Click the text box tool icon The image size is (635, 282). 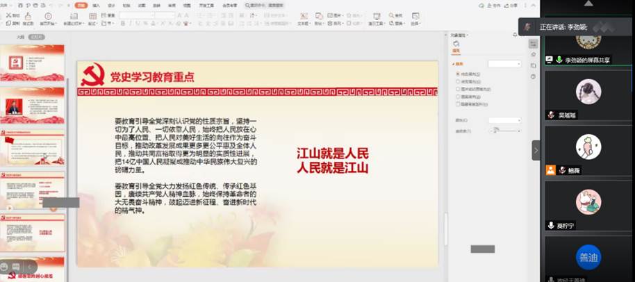(303, 15)
